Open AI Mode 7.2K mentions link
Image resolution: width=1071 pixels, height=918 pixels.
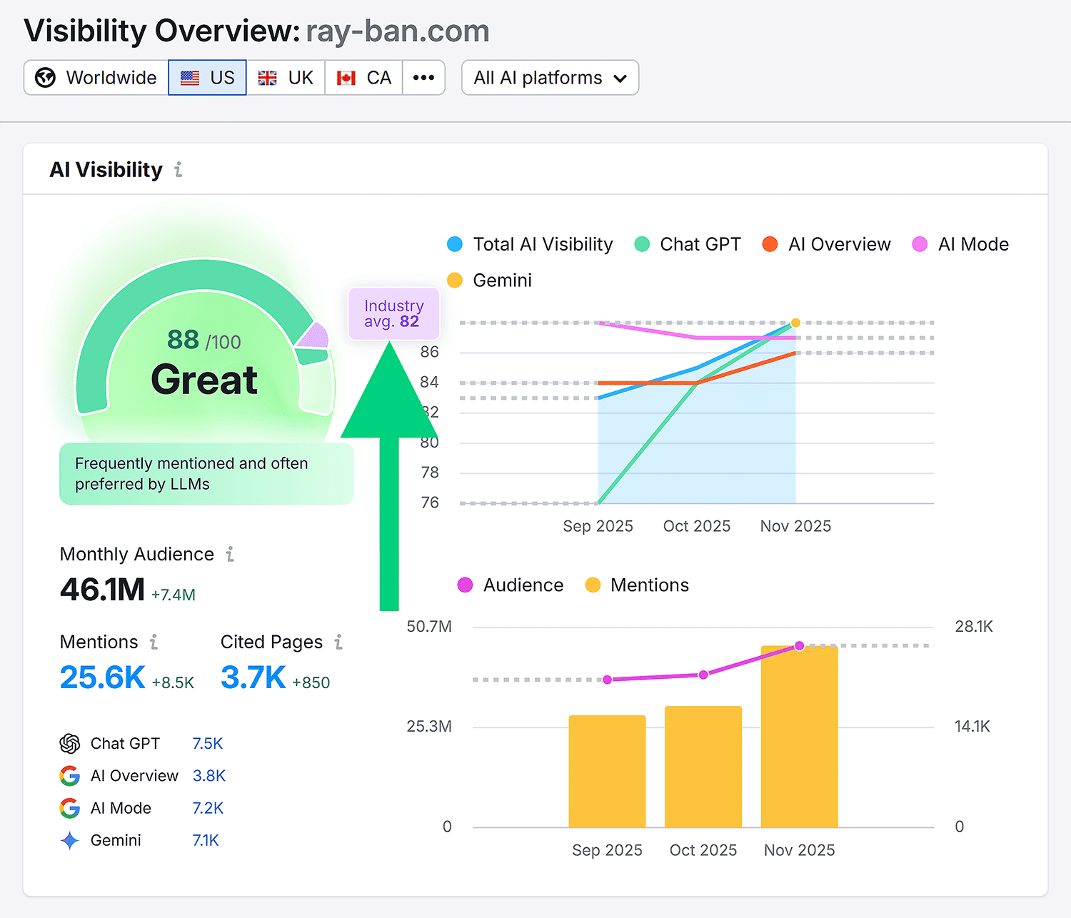[208, 808]
